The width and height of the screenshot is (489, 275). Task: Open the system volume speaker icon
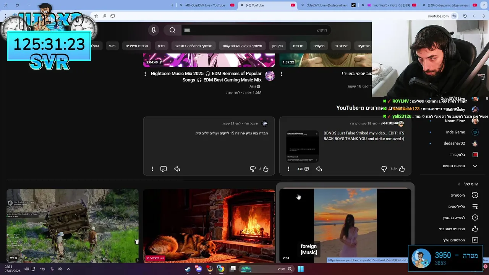(x=26, y=269)
